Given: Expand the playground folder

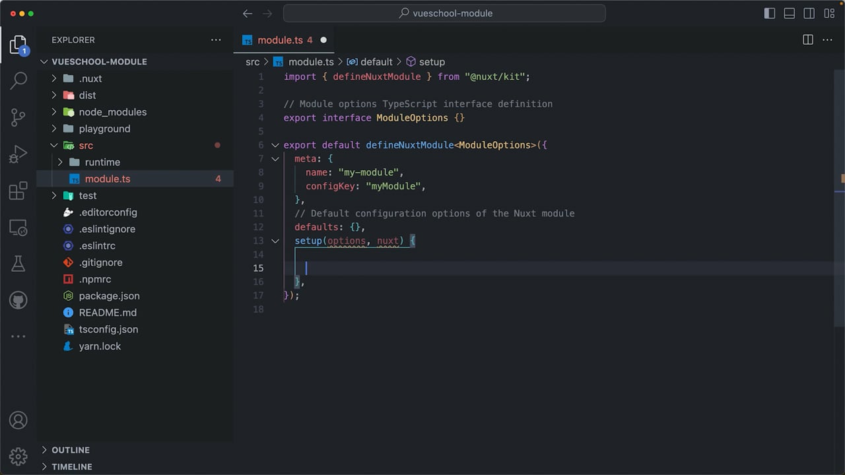Looking at the screenshot, I should pyautogui.click(x=135, y=129).
